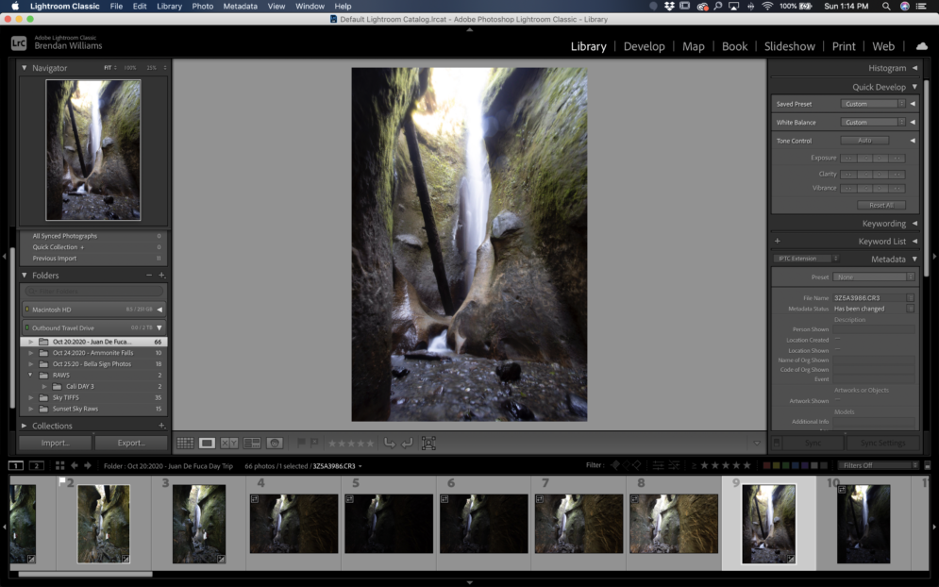Rotate photo counterclockwise from toolbar
939x587 pixels.
390,443
